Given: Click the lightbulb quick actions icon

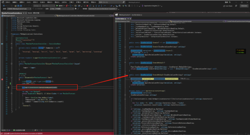Looking at the screenshot, I should pyautogui.click(x=9, y=87).
